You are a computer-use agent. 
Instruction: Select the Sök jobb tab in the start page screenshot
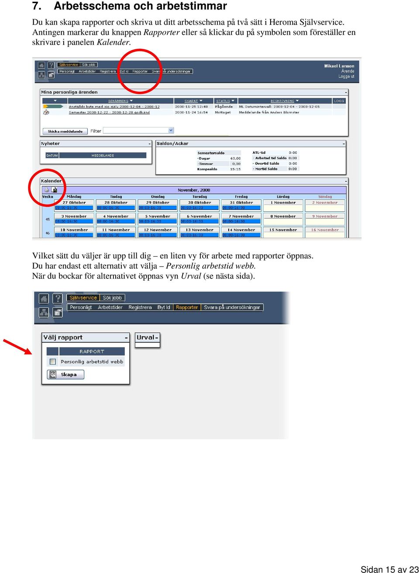pyautogui.click(x=89, y=65)
